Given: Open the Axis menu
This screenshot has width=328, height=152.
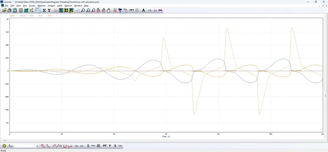Looking at the screenshot, I should click(x=25, y=6).
